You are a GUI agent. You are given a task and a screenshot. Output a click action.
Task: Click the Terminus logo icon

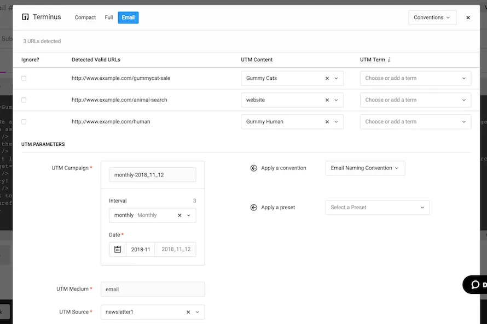coord(25,17)
